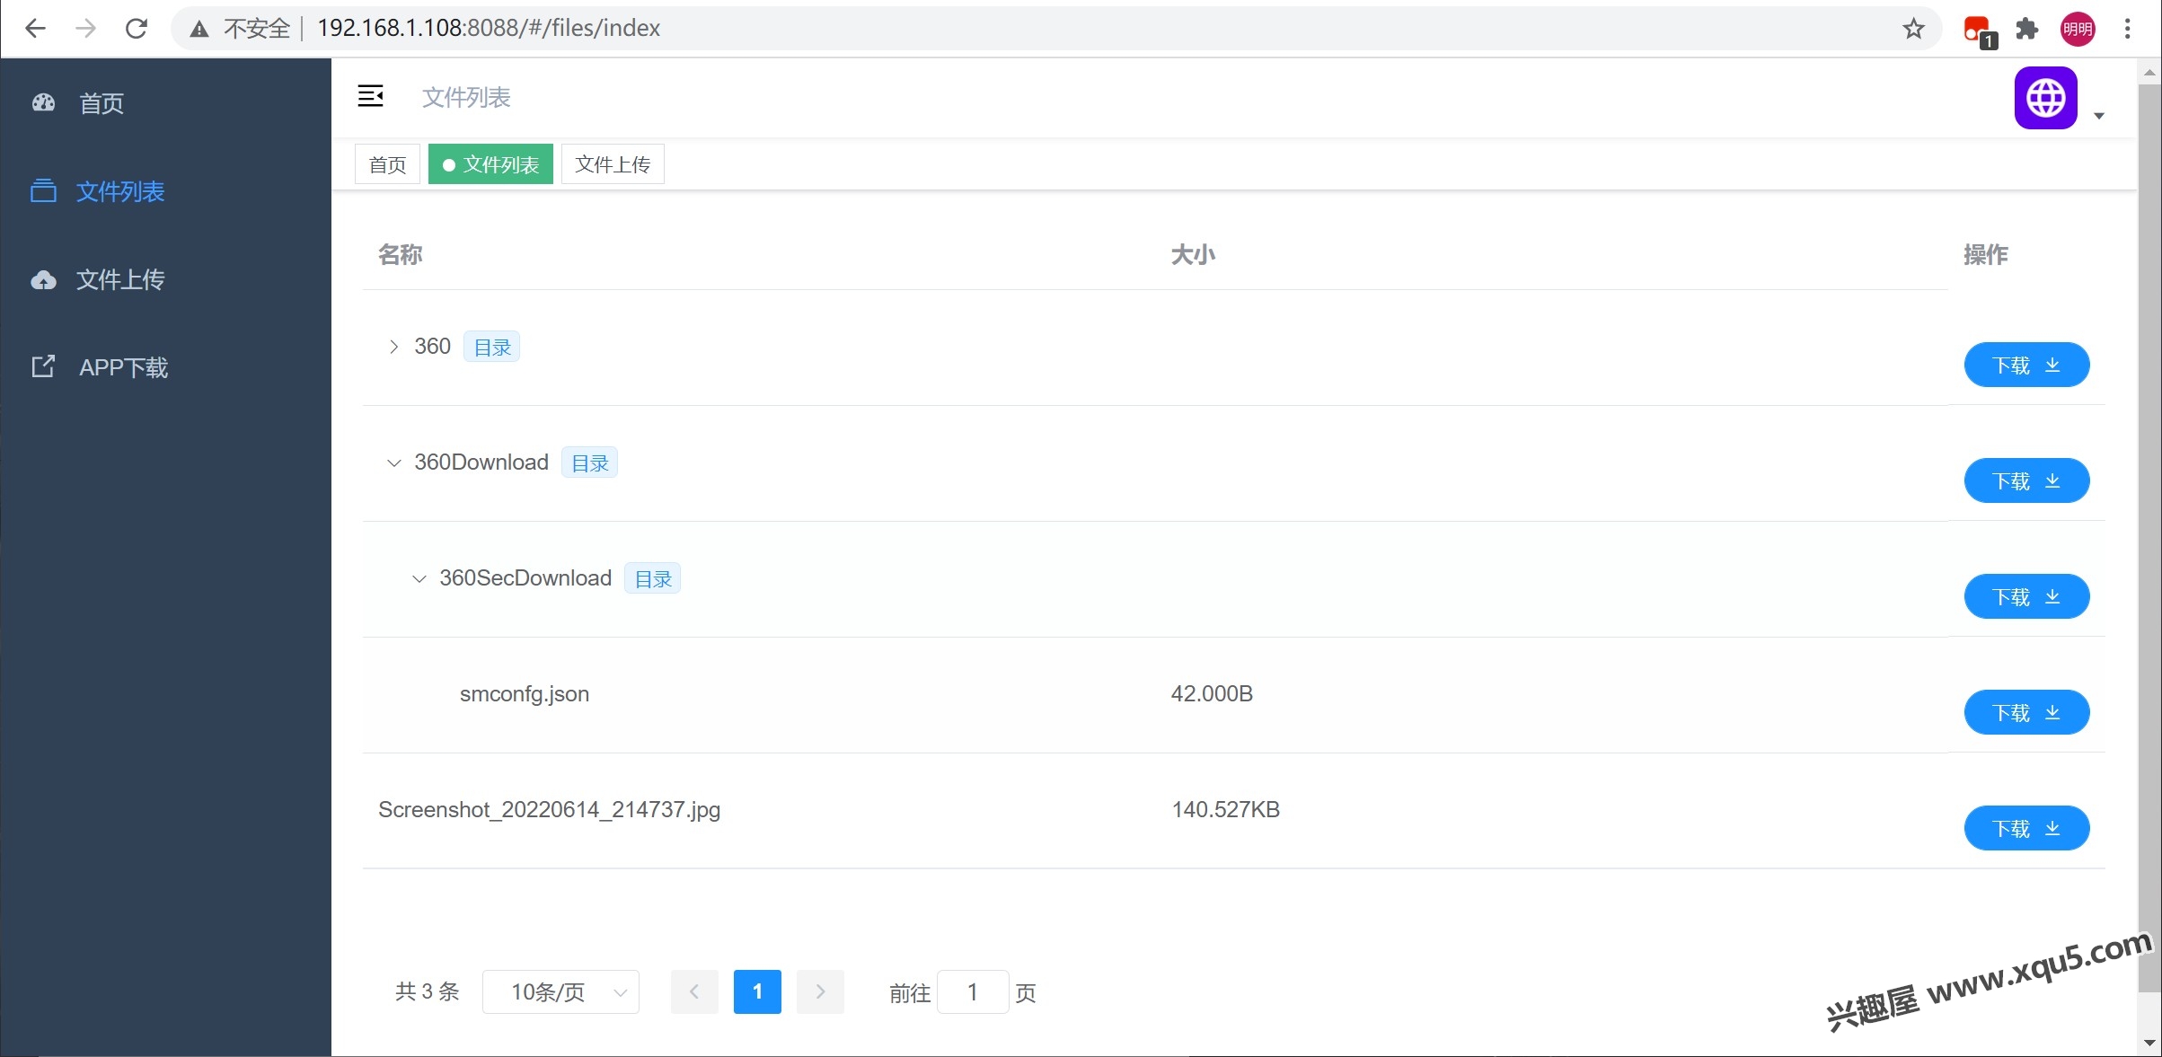Click the cloud upload icon in sidebar

coord(43,280)
